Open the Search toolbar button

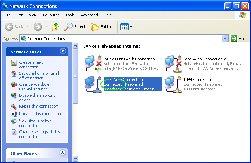[x=75, y=27]
